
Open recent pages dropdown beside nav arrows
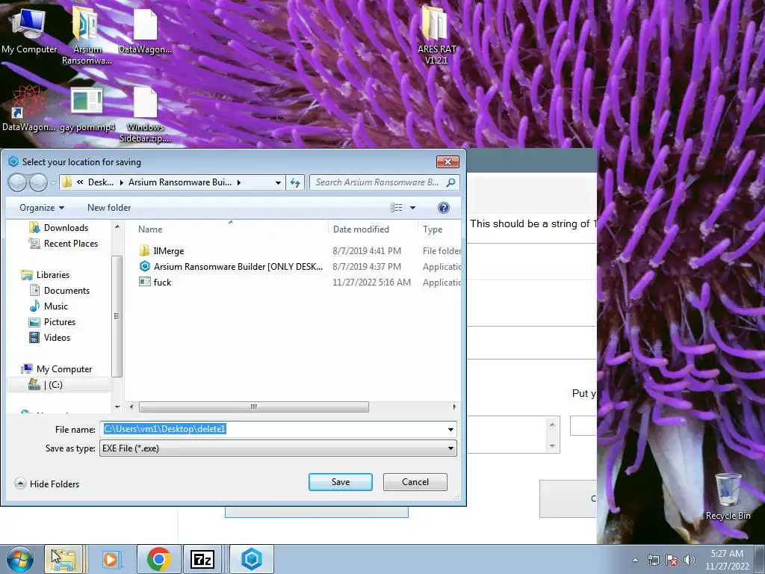click(53, 183)
